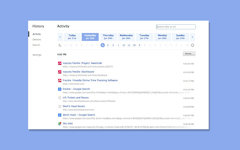This screenshot has width=240, height=150.
Task: Click the Freckle favicon beside the Dashboard entry
Action: (60, 72)
